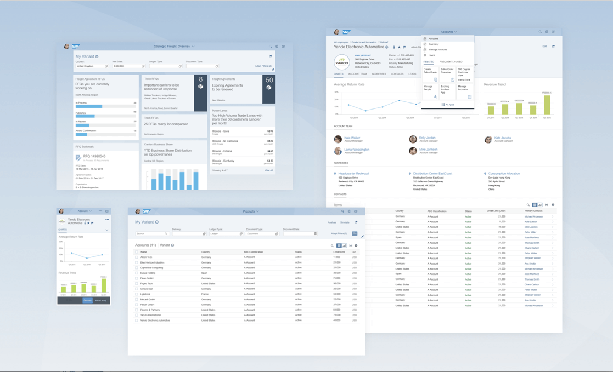Click share icon in Freight Overview filter bar

(270, 56)
